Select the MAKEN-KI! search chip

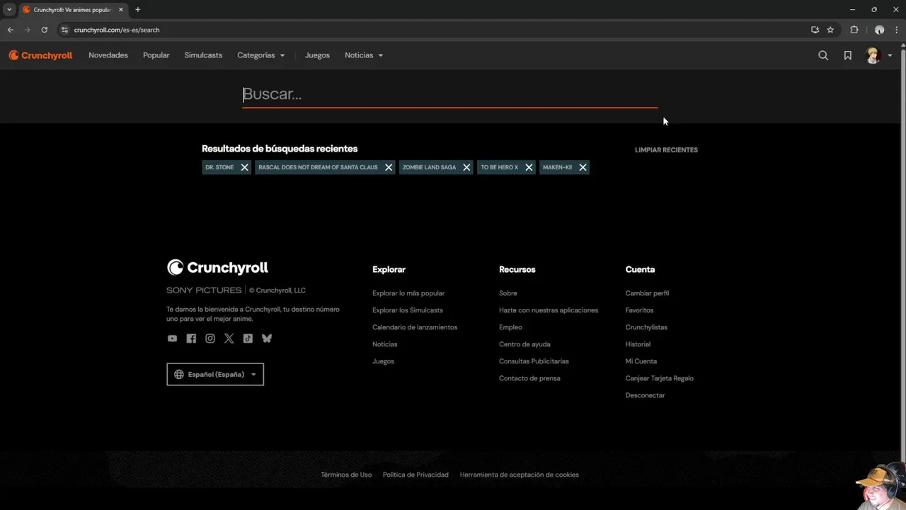coord(557,167)
